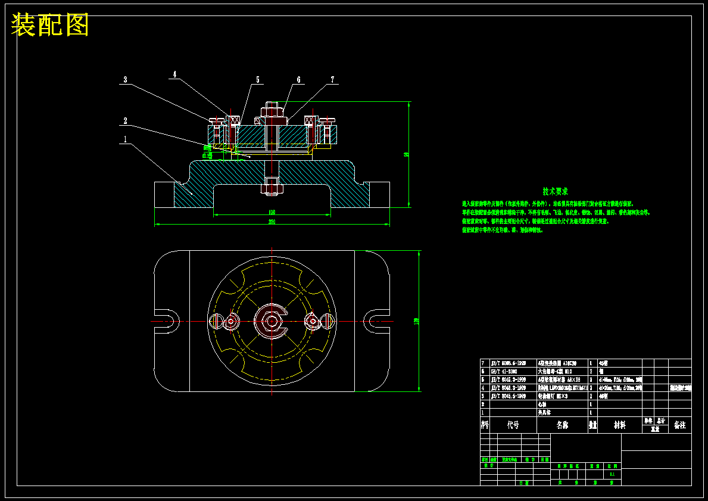Click the last line of the technical requirements
The image size is (708, 501).
click(502, 230)
